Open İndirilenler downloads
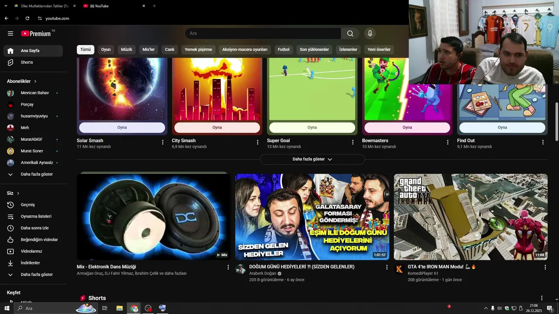This screenshot has height=314, width=559. click(x=33, y=263)
